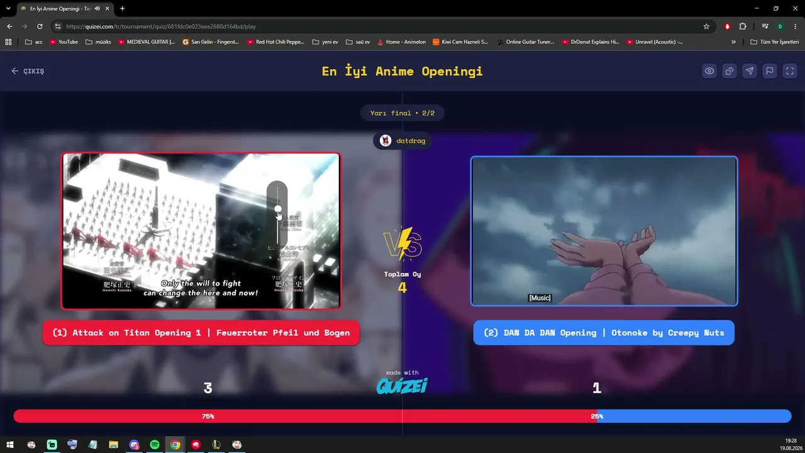The image size is (805, 453).
Task: Open the yeni ev bookmark folder
Action: [325, 42]
